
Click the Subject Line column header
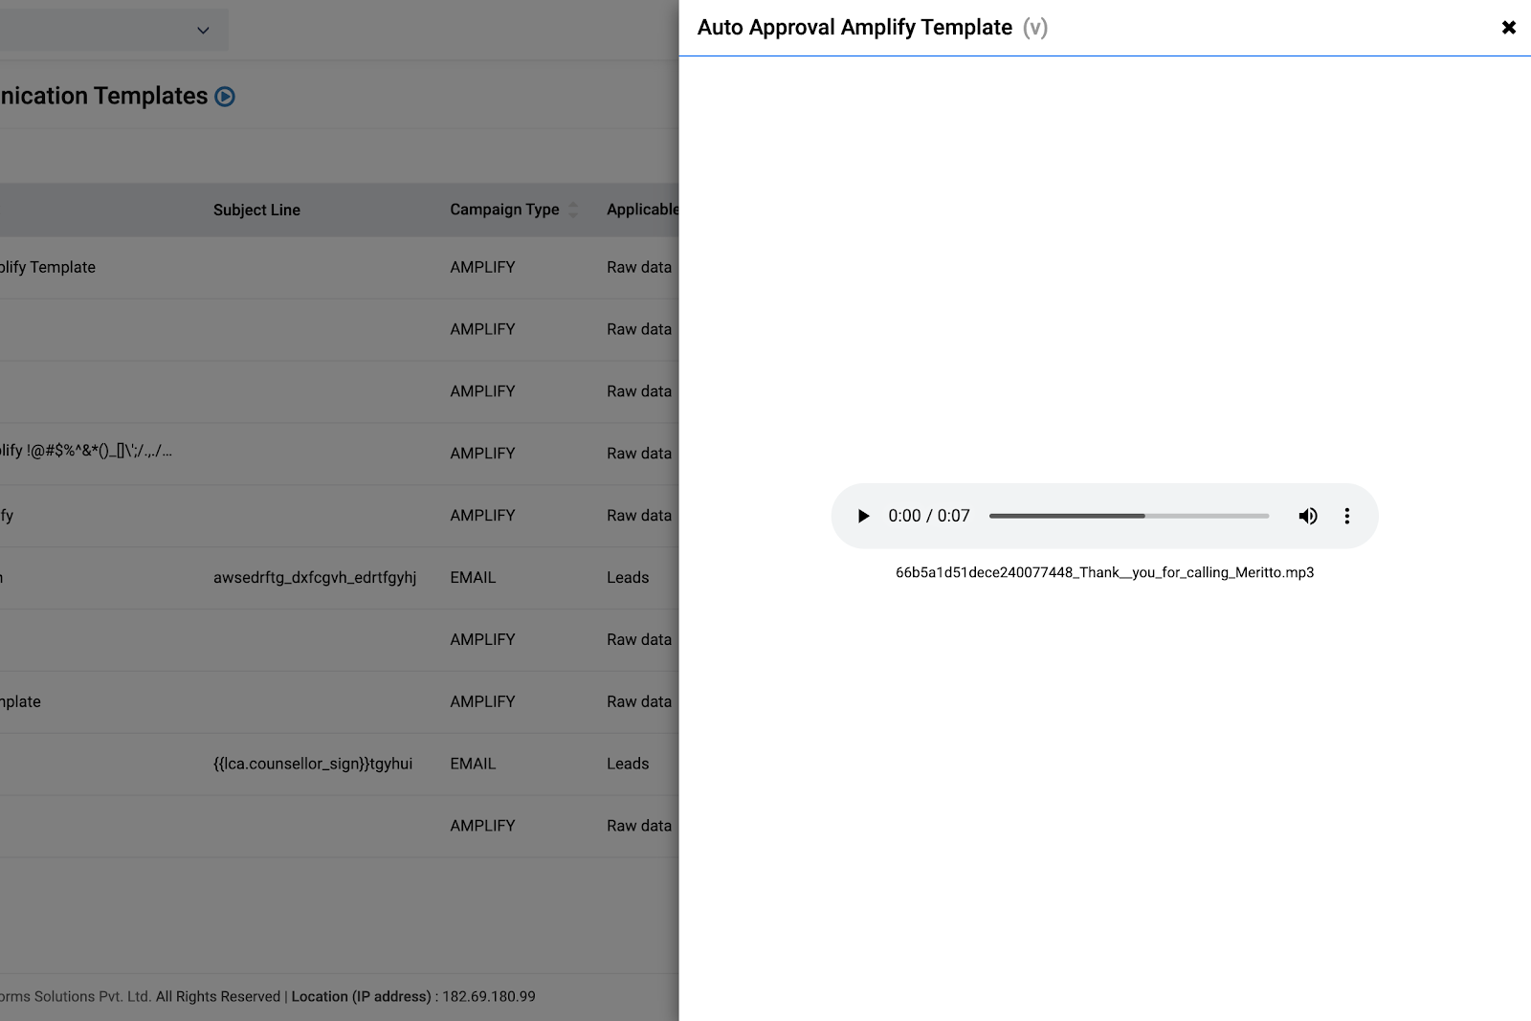click(x=256, y=210)
